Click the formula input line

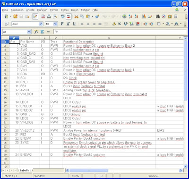(120, 32)
